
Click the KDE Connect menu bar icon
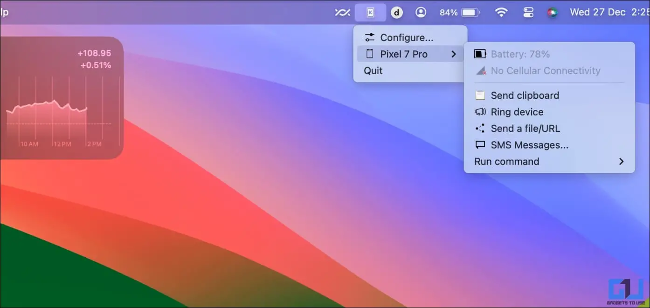(x=370, y=13)
